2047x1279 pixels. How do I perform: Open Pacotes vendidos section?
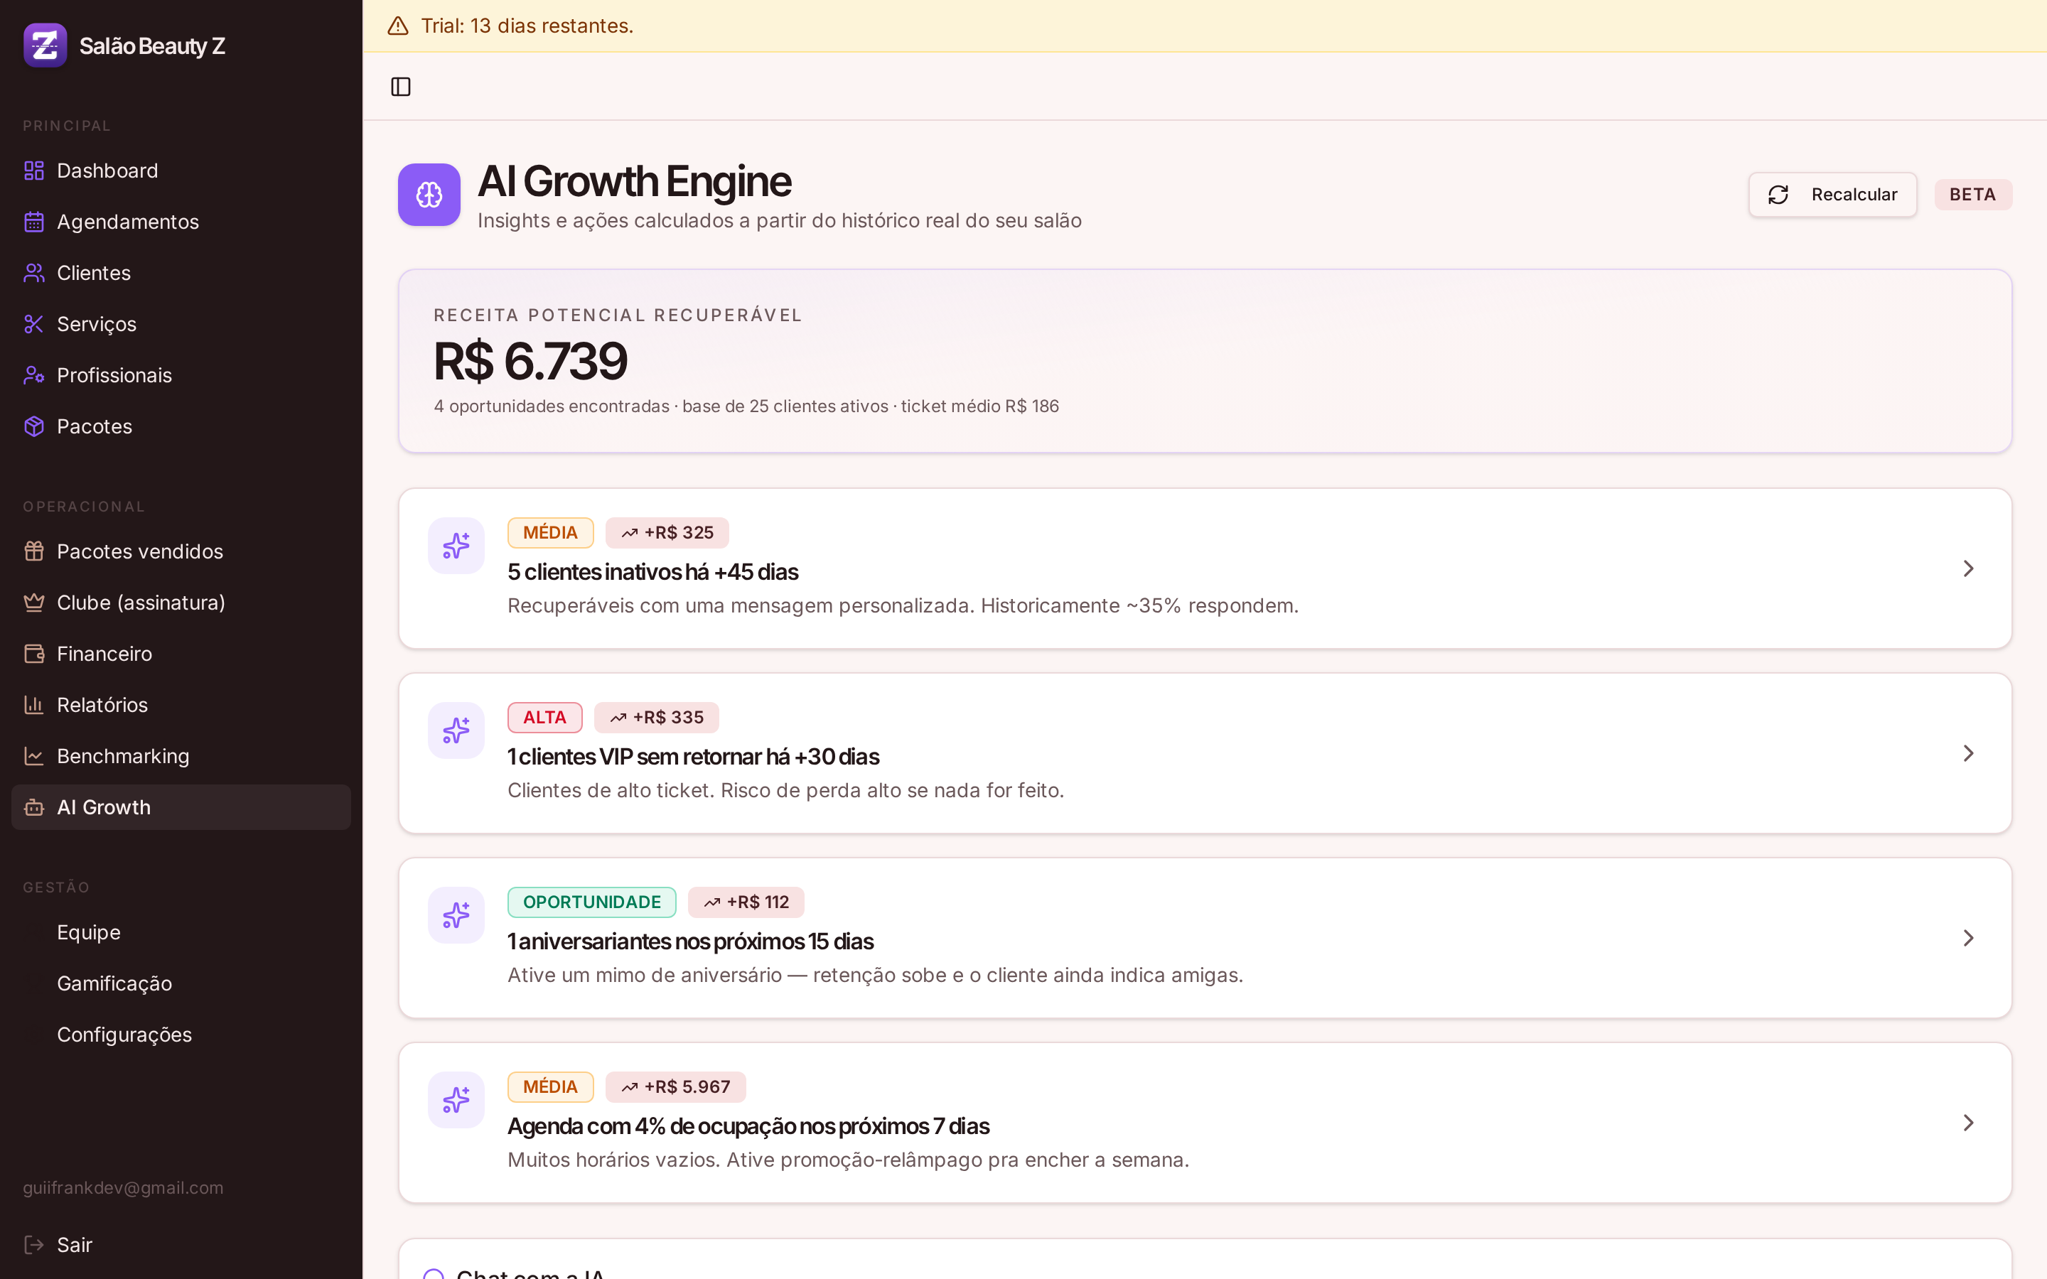tap(181, 551)
